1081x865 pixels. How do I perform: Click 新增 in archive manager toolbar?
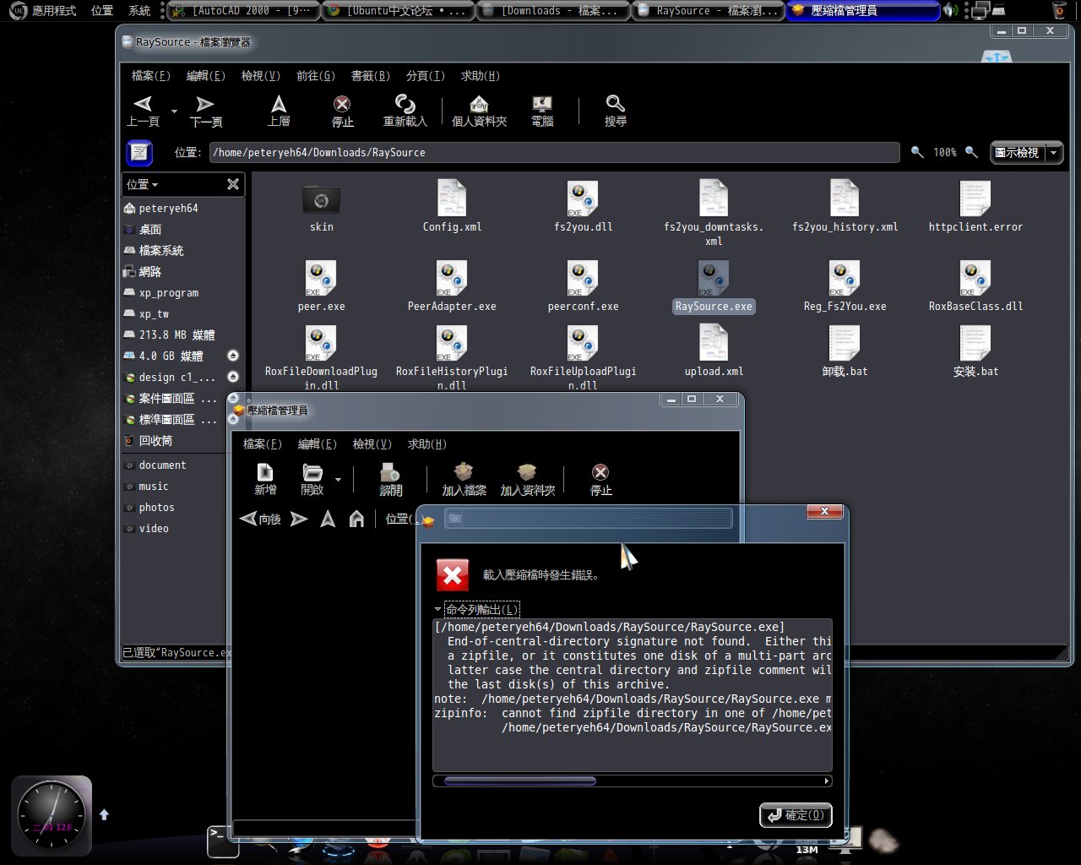coord(265,479)
